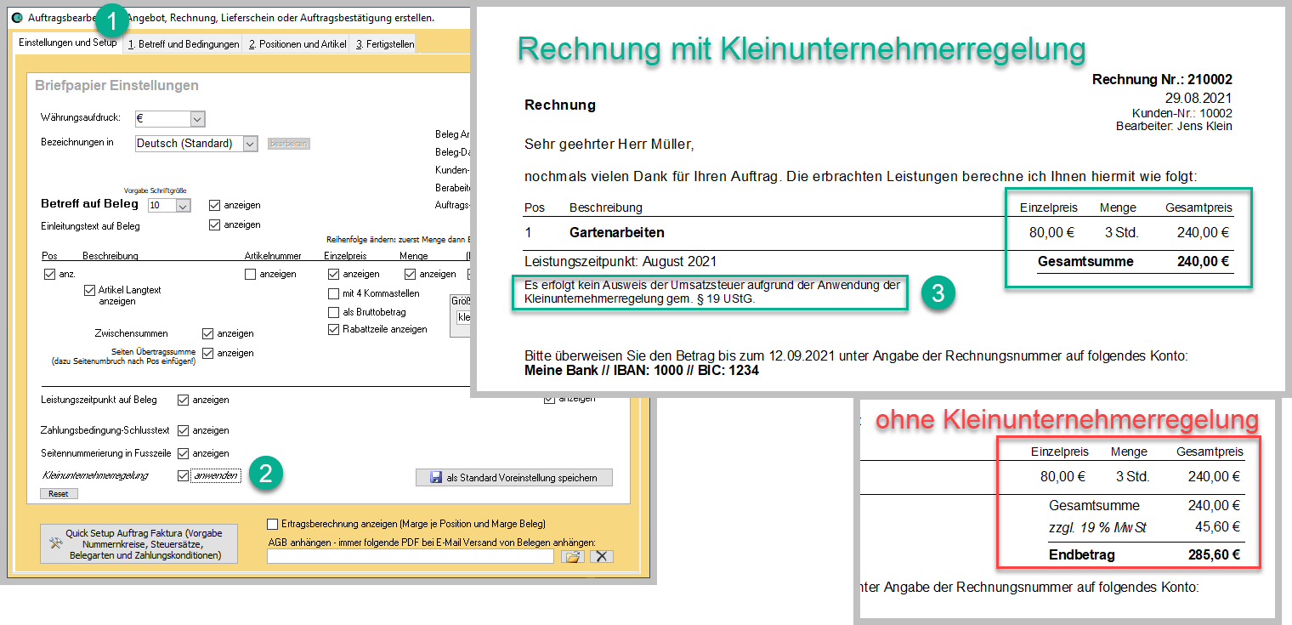Expand the Bezeichnungen language dropdown

click(x=250, y=144)
